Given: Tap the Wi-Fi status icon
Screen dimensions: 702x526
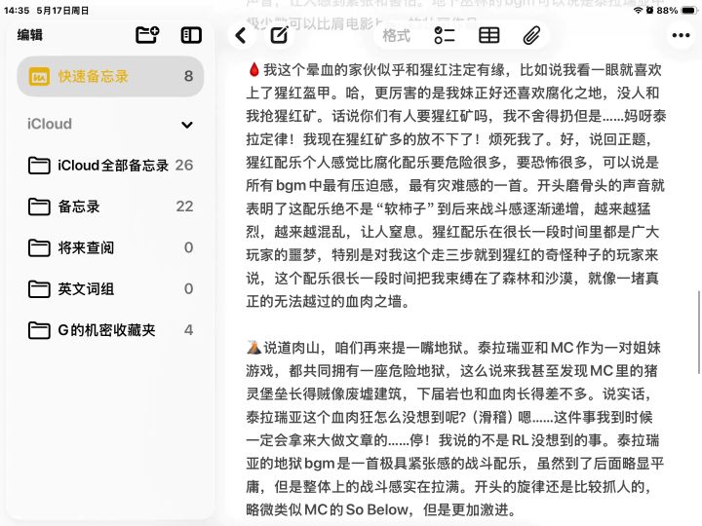Looking at the screenshot, I should pyautogui.click(x=639, y=10).
